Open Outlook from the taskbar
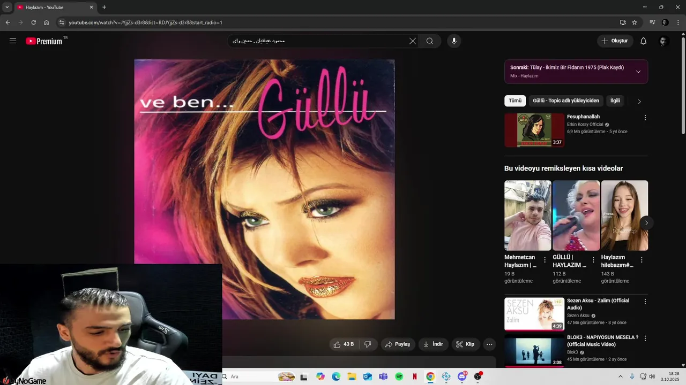 click(368, 376)
